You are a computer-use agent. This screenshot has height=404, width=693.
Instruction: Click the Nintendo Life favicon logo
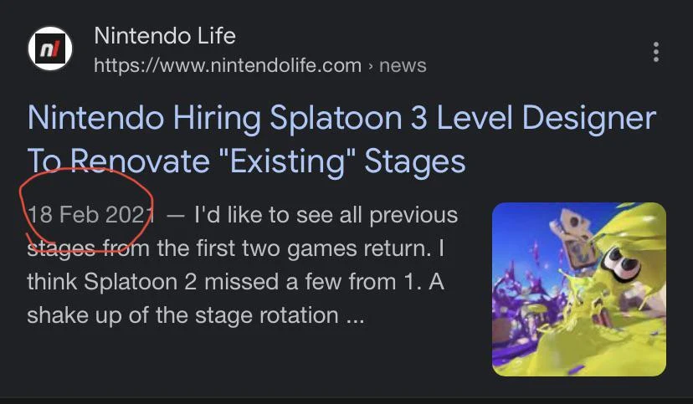51,50
